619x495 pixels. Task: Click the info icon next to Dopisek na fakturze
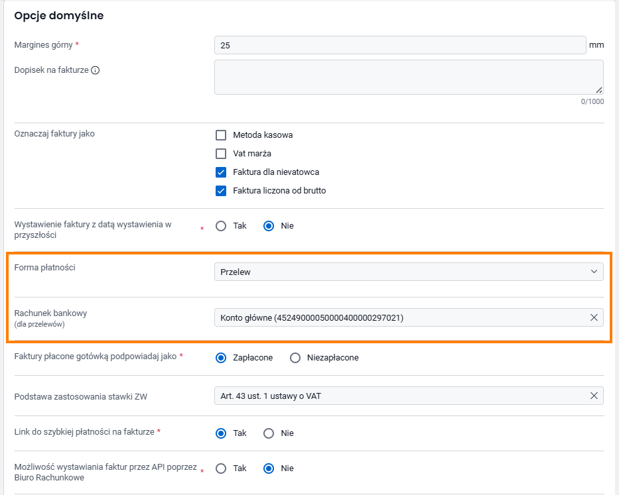pyautogui.click(x=95, y=70)
